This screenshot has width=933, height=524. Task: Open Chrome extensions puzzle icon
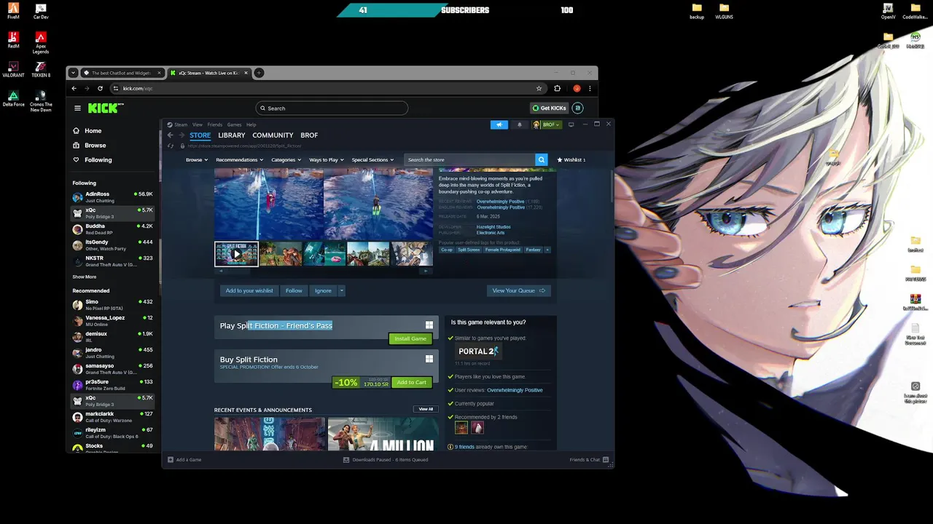(x=558, y=88)
